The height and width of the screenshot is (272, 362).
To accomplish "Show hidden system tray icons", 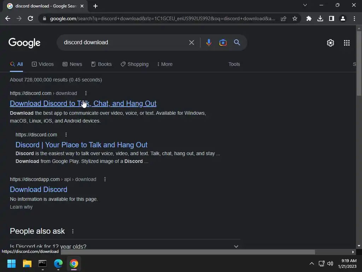I will click(x=312, y=263).
